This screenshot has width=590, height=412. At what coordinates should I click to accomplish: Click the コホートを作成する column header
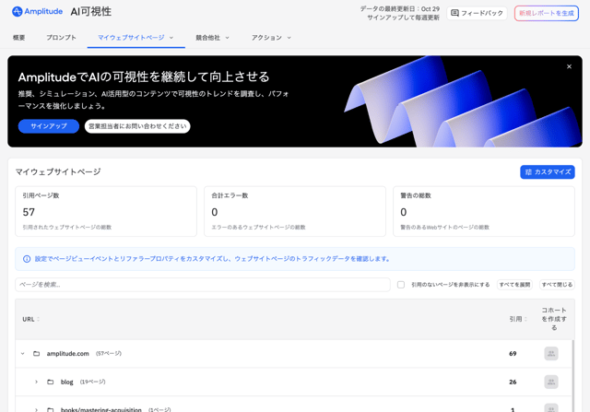[x=554, y=319]
